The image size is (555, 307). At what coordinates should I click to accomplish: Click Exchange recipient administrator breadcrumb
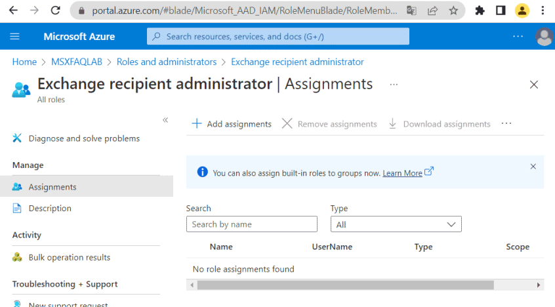[x=297, y=62]
